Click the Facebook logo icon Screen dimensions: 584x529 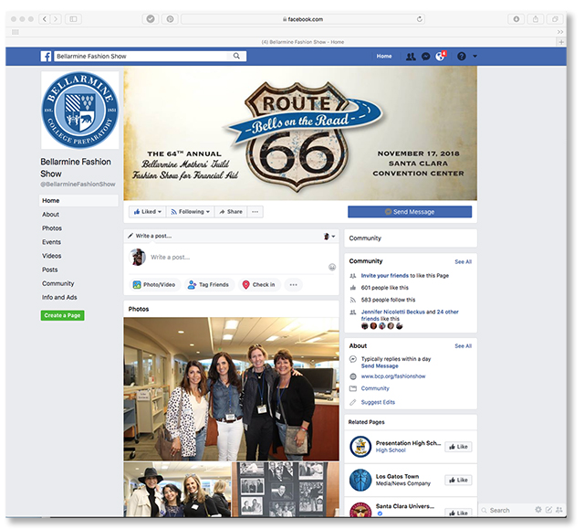coord(46,57)
